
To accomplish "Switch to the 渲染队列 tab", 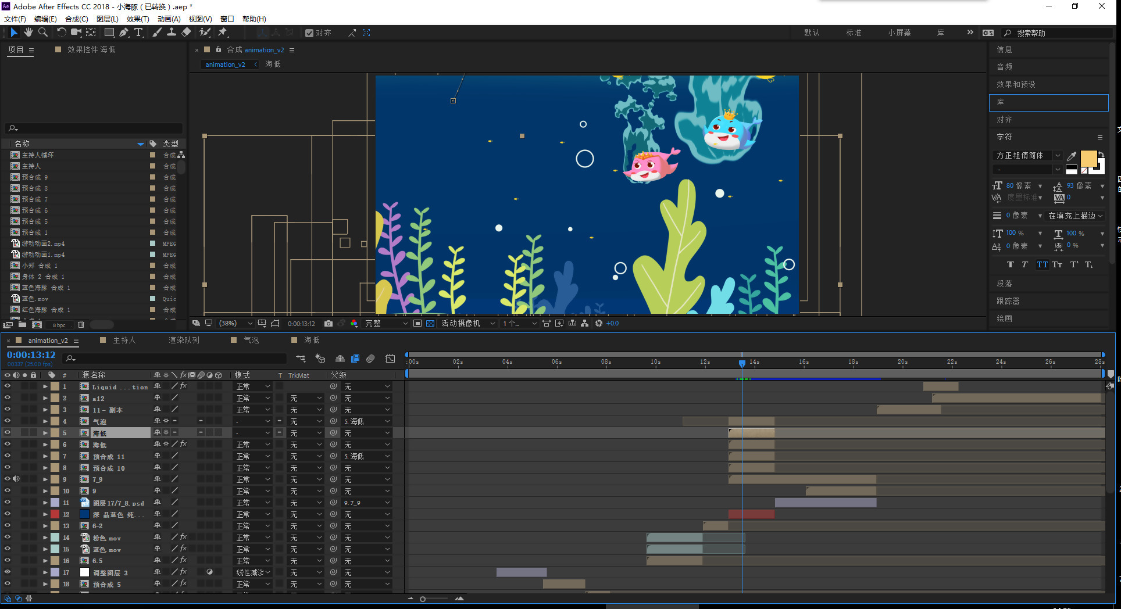I will coord(184,341).
